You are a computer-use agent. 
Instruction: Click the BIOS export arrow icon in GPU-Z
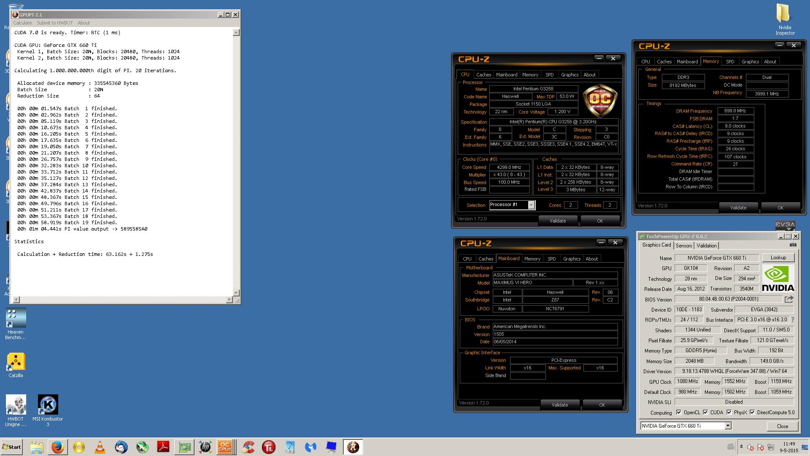pyautogui.click(x=789, y=299)
